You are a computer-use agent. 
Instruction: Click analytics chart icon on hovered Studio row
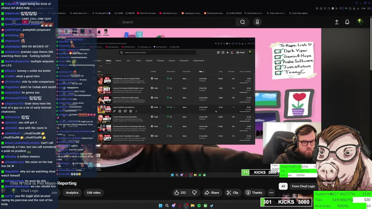[120, 111]
